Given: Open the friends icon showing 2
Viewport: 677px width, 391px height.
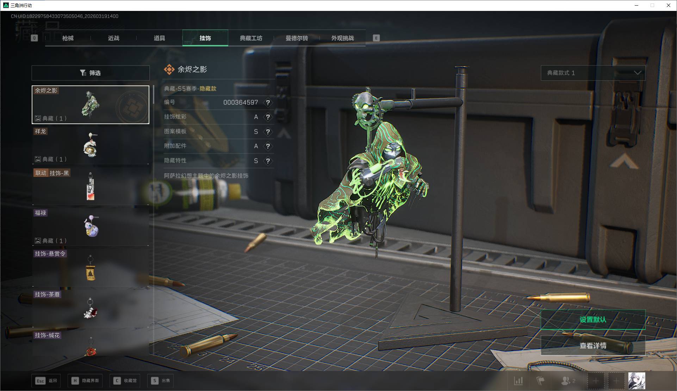Looking at the screenshot, I should tap(568, 381).
